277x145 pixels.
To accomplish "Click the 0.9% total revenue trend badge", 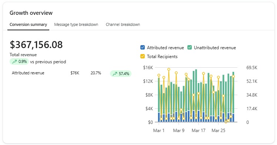I will [19, 61].
